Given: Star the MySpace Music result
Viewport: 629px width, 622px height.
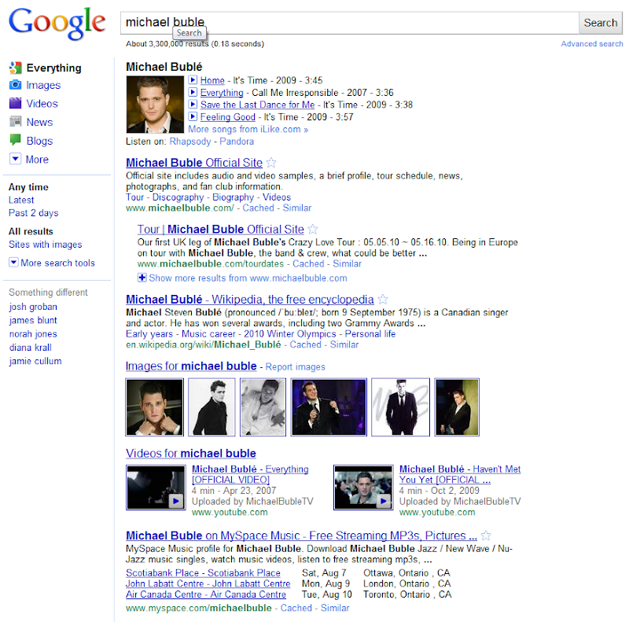Looking at the screenshot, I should pyautogui.click(x=485, y=536).
